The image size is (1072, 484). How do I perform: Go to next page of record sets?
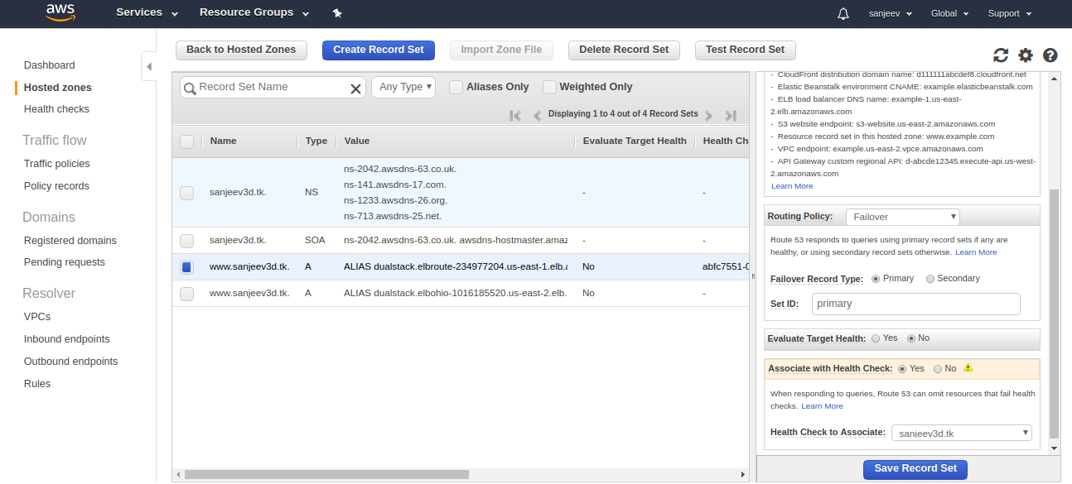pyautogui.click(x=709, y=115)
